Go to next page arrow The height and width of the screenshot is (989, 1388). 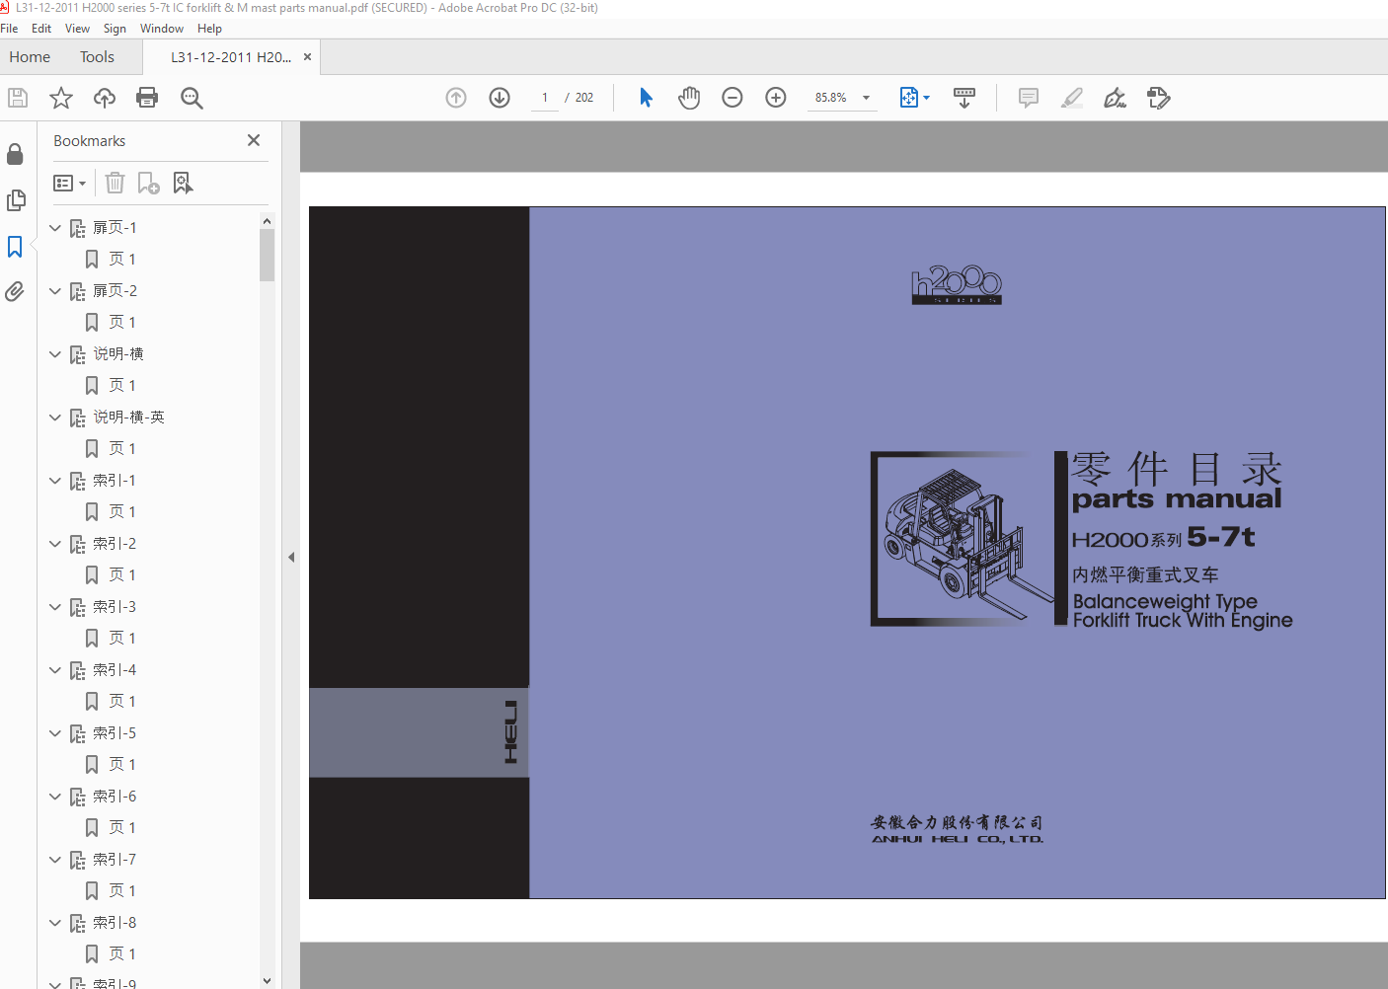pyautogui.click(x=500, y=98)
